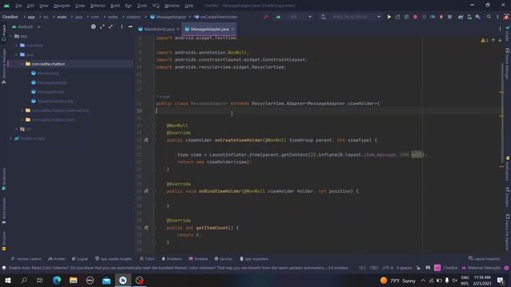Open Layout Inspector from bottom bar

pyautogui.click(x=484, y=258)
